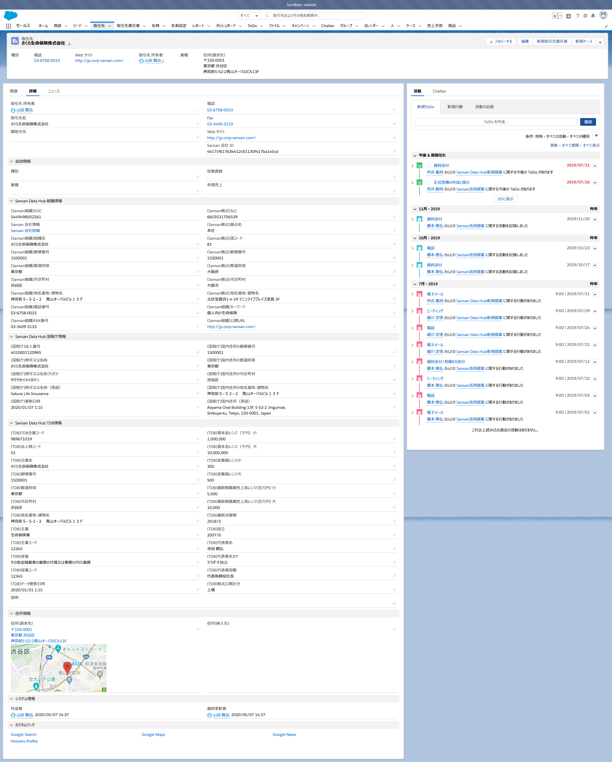The height and width of the screenshot is (762, 612).
Task: Collapse the 今後 & 期限切れ section
Action: pos(415,155)
